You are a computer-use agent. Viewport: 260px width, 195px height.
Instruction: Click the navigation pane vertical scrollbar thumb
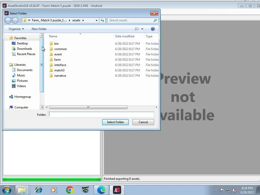(x=42, y=65)
